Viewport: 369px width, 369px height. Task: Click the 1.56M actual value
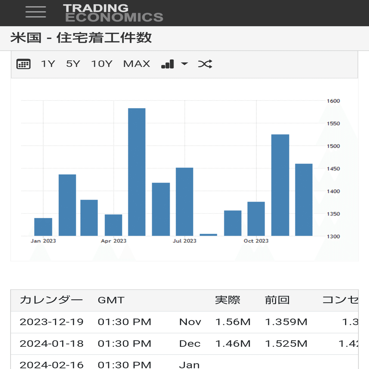pos(233,322)
